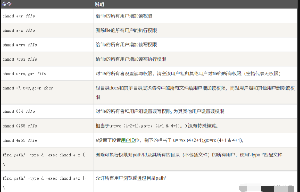Image resolution: width=300 pixels, height=192 pixels.
Task: Select the 说明 column header
Action: point(99,4)
